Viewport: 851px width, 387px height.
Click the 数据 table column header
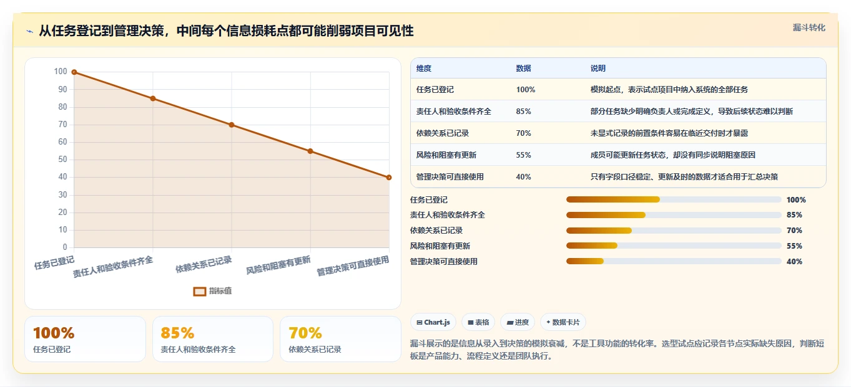(x=524, y=69)
